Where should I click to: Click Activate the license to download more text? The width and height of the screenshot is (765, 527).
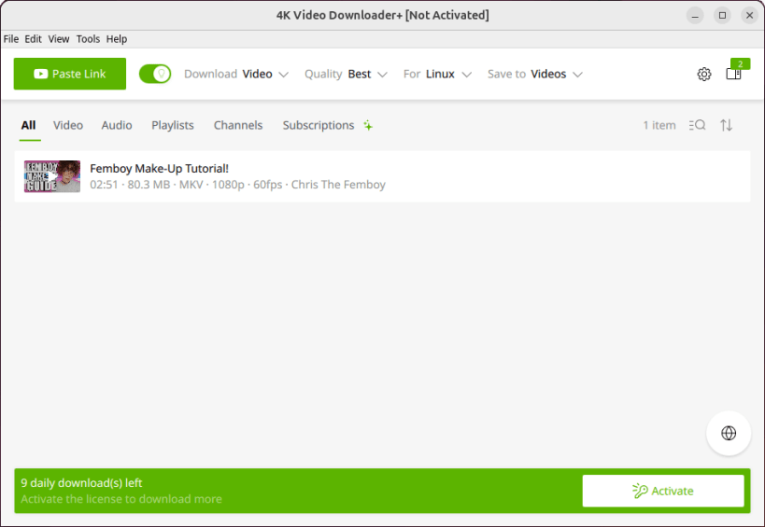pos(121,499)
